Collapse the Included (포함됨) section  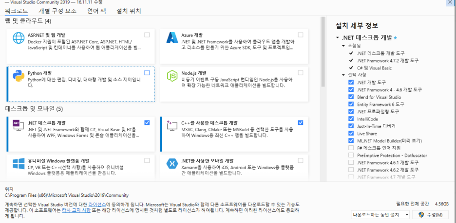343,46
